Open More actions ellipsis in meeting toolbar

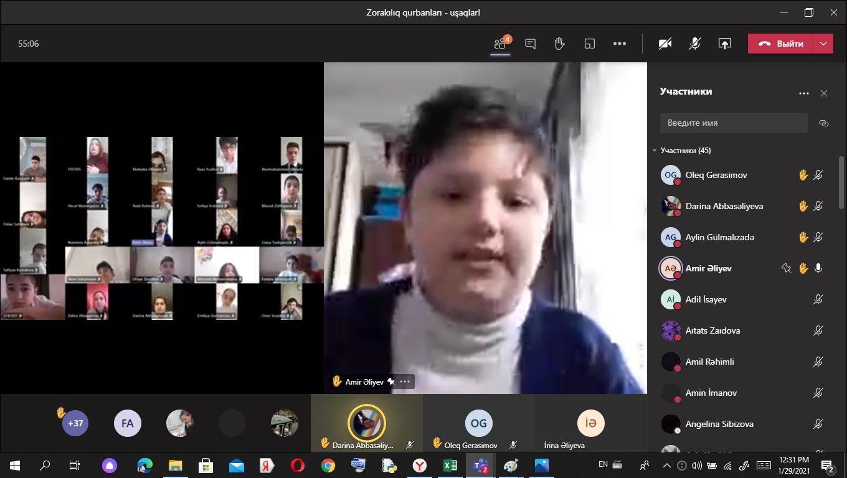coord(619,44)
